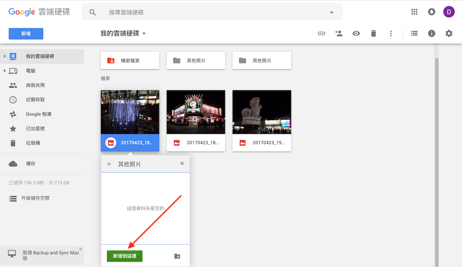Image resolution: width=462 pixels, height=267 pixels.
Task: Open the three-dot more actions menu
Action: pyautogui.click(x=391, y=33)
